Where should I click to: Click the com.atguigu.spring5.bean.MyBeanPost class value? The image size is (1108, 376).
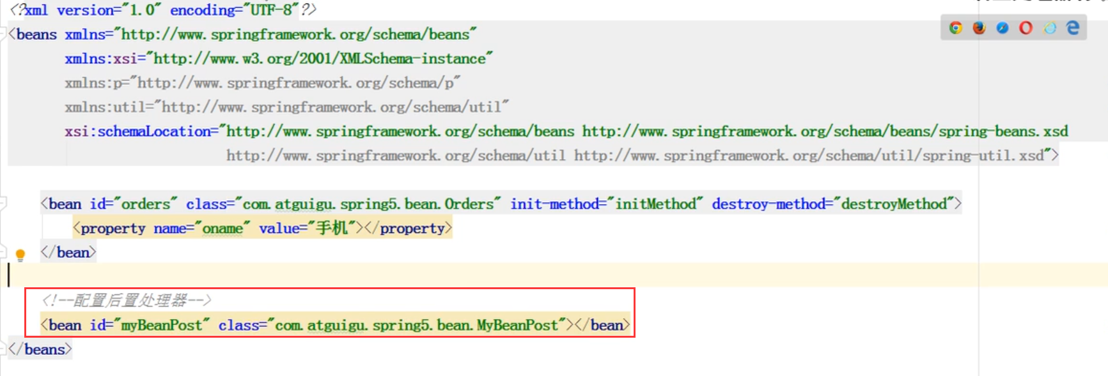tap(416, 325)
